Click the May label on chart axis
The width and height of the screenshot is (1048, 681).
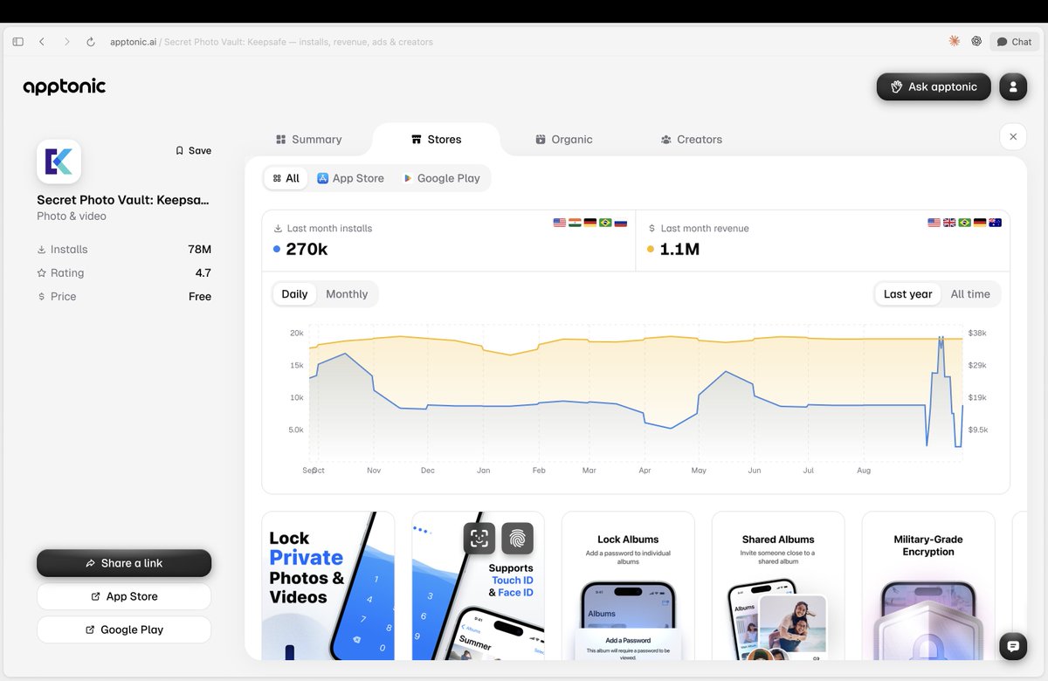coord(699,471)
